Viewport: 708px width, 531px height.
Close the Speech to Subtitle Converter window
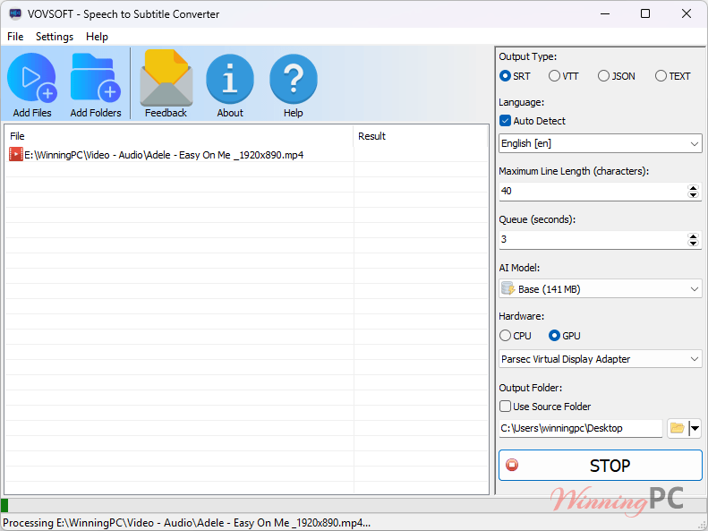click(687, 13)
